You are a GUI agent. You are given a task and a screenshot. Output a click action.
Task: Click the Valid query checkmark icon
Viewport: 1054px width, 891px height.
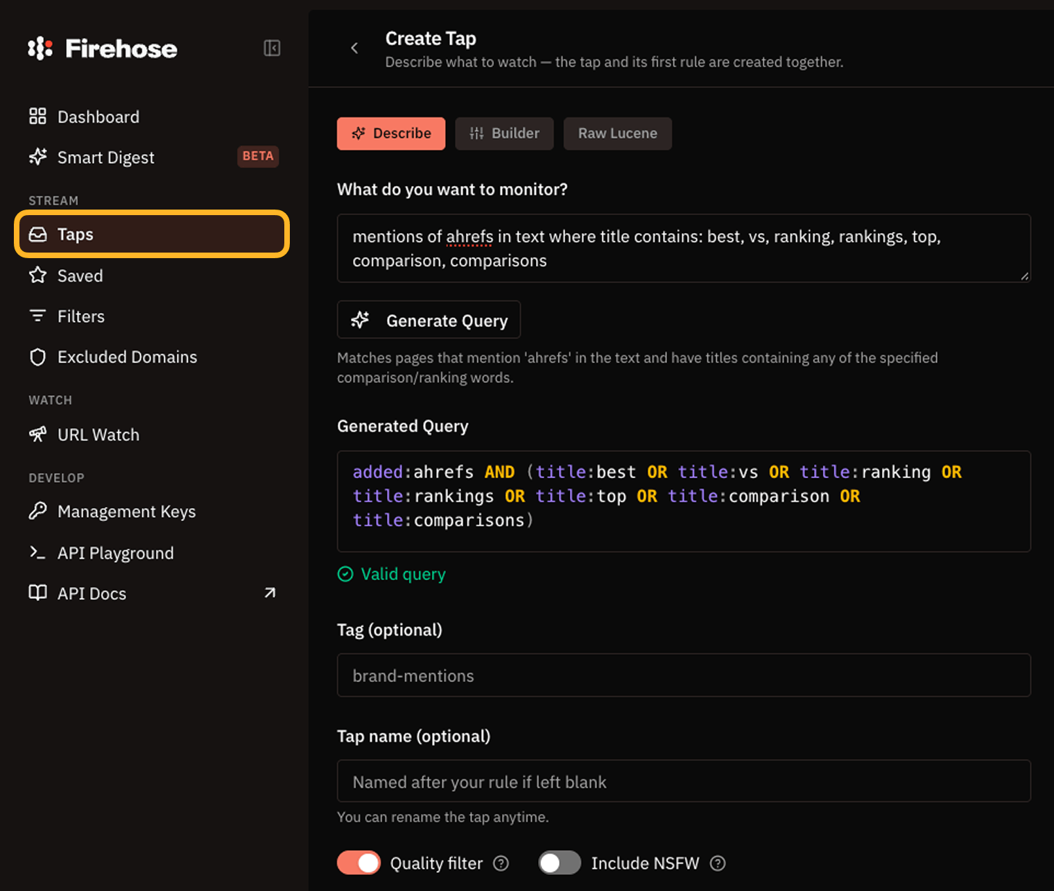coord(345,574)
